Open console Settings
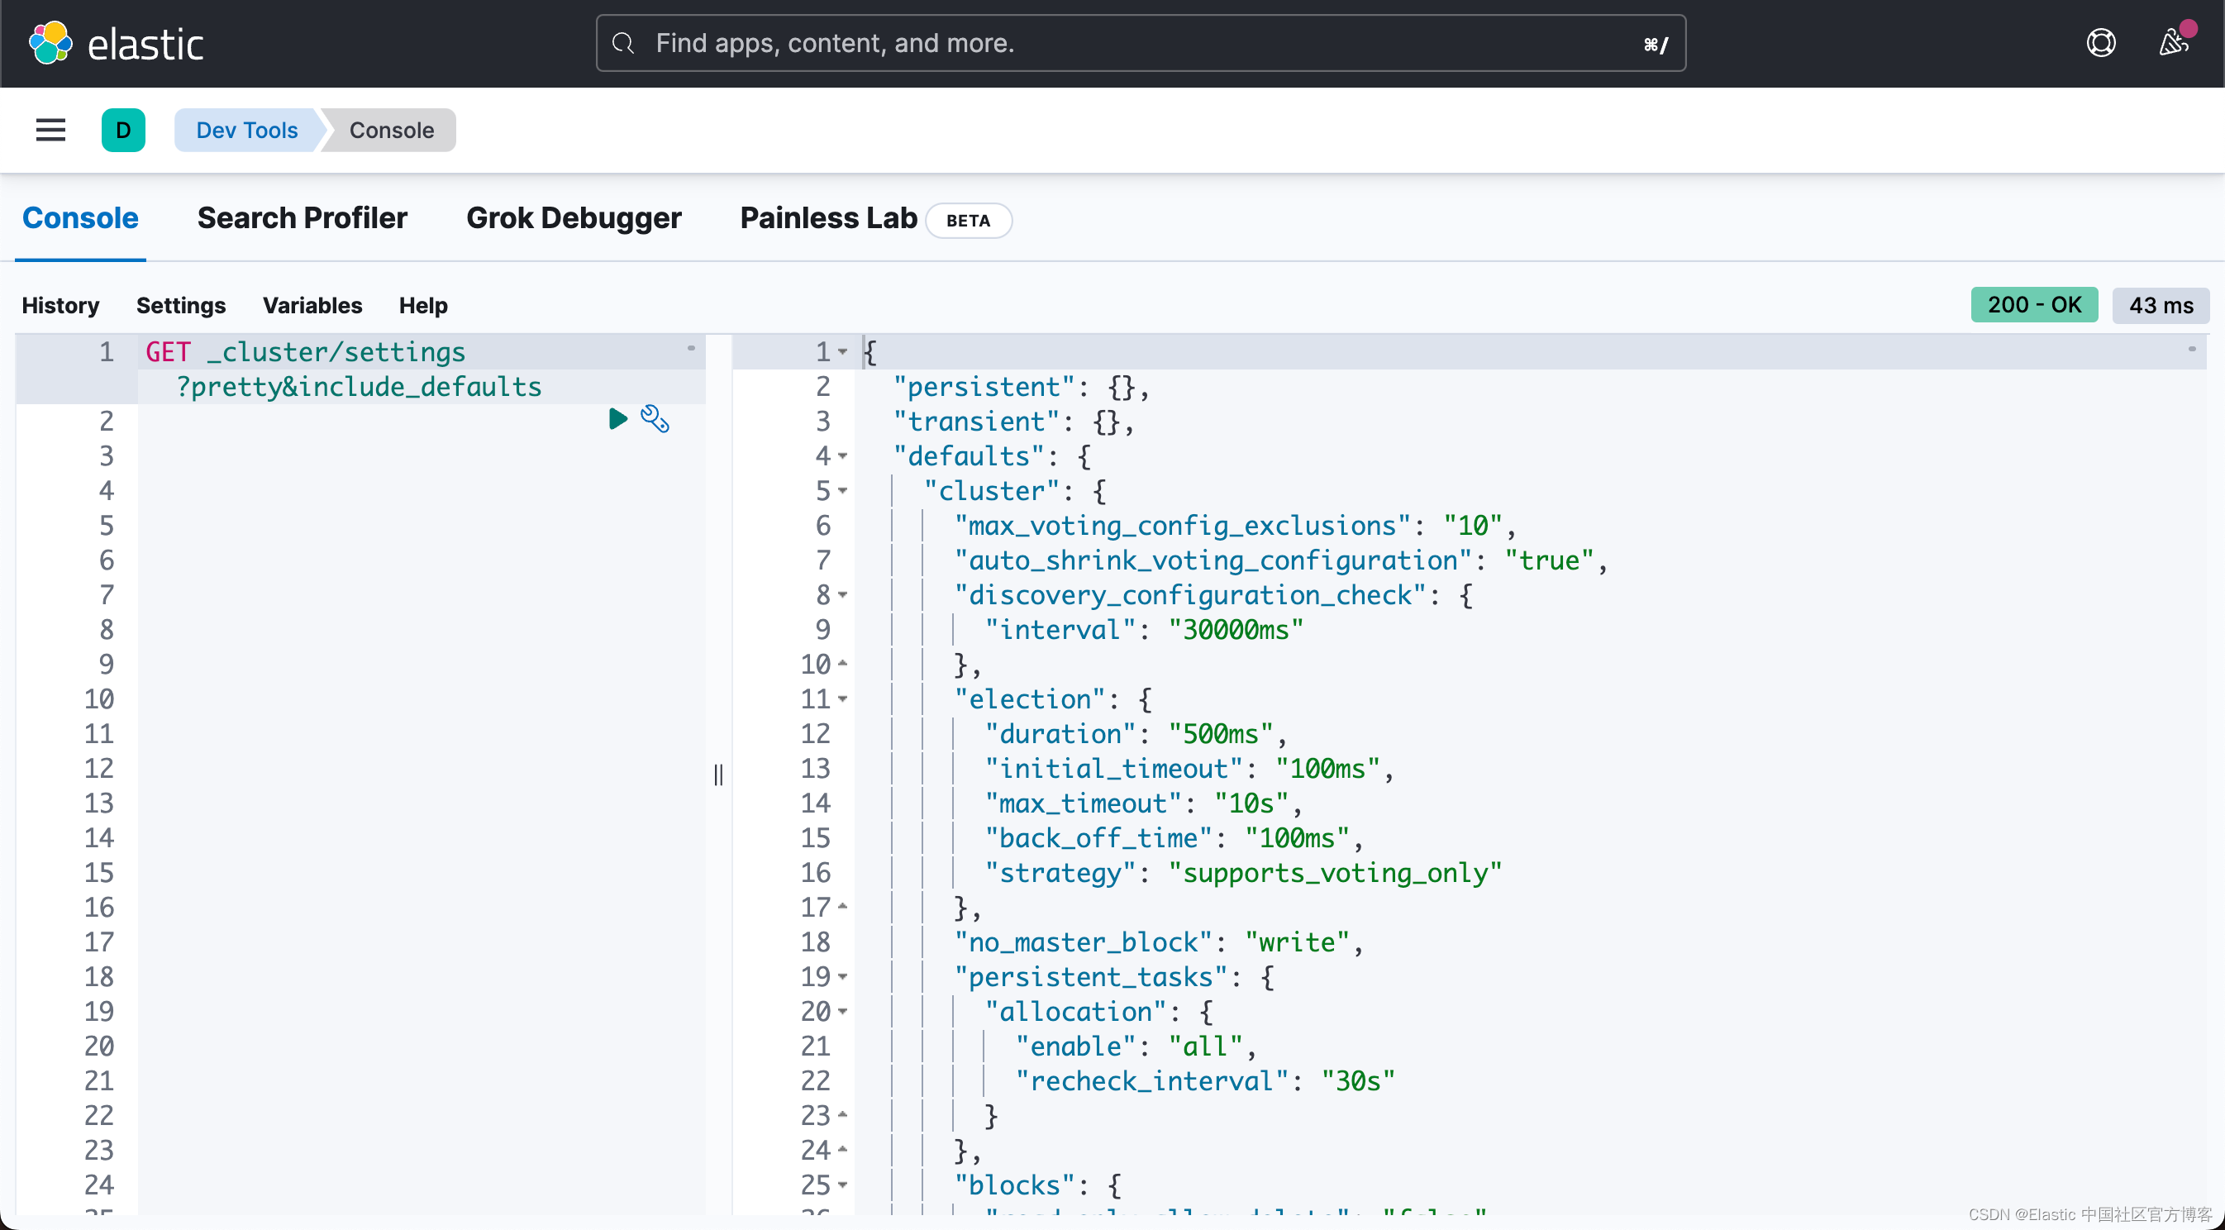This screenshot has width=2225, height=1230. click(x=180, y=305)
